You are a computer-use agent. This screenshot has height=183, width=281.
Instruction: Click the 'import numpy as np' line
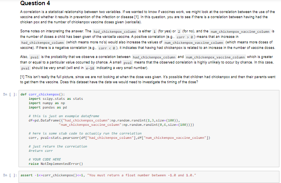pos(47,103)
